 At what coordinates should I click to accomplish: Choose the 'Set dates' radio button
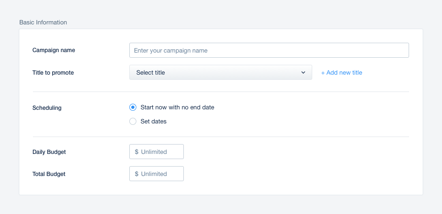coord(133,121)
